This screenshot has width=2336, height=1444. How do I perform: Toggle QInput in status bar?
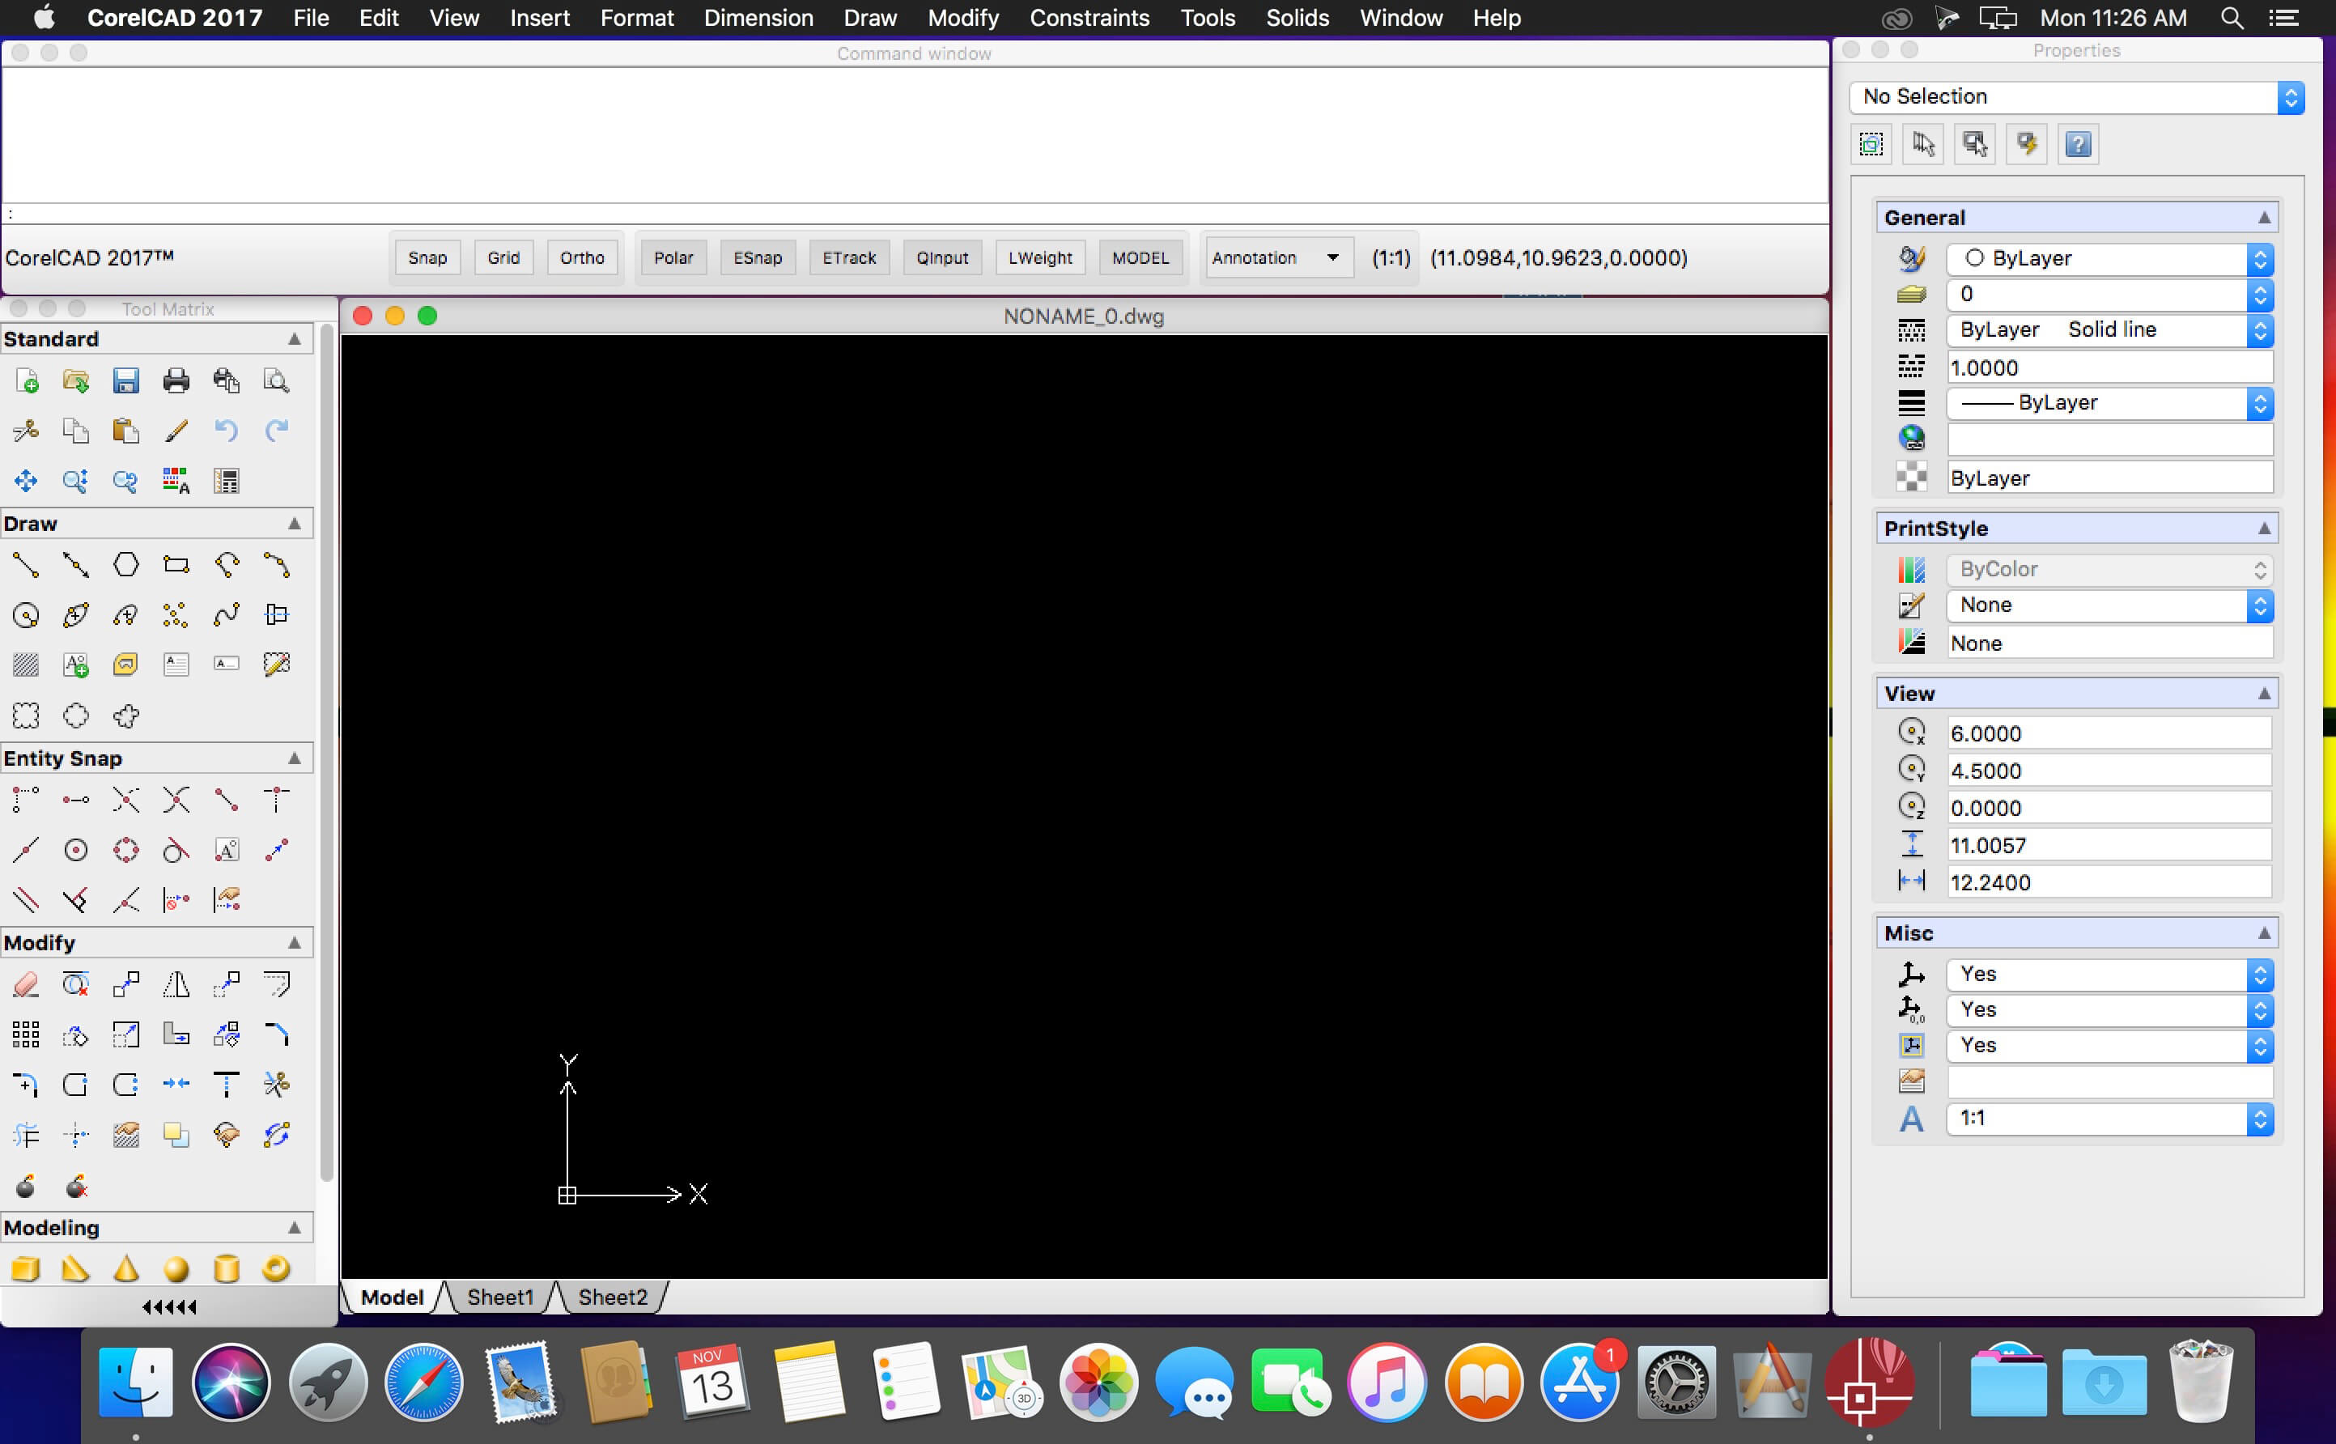coord(943,258)
